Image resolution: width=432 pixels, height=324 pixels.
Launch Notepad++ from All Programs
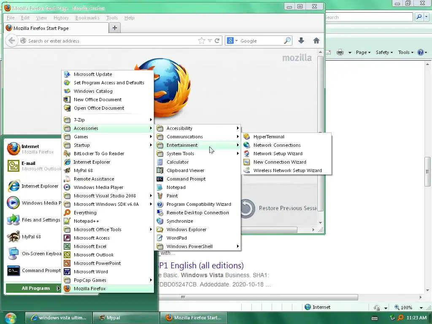[108, 221]
